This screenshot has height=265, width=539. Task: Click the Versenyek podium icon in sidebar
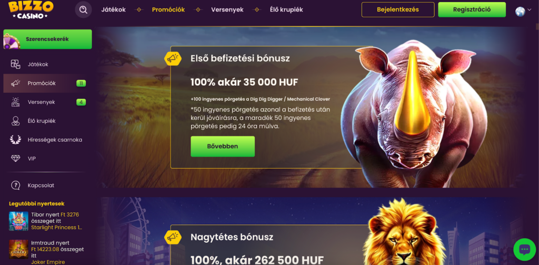click(15, 102)
